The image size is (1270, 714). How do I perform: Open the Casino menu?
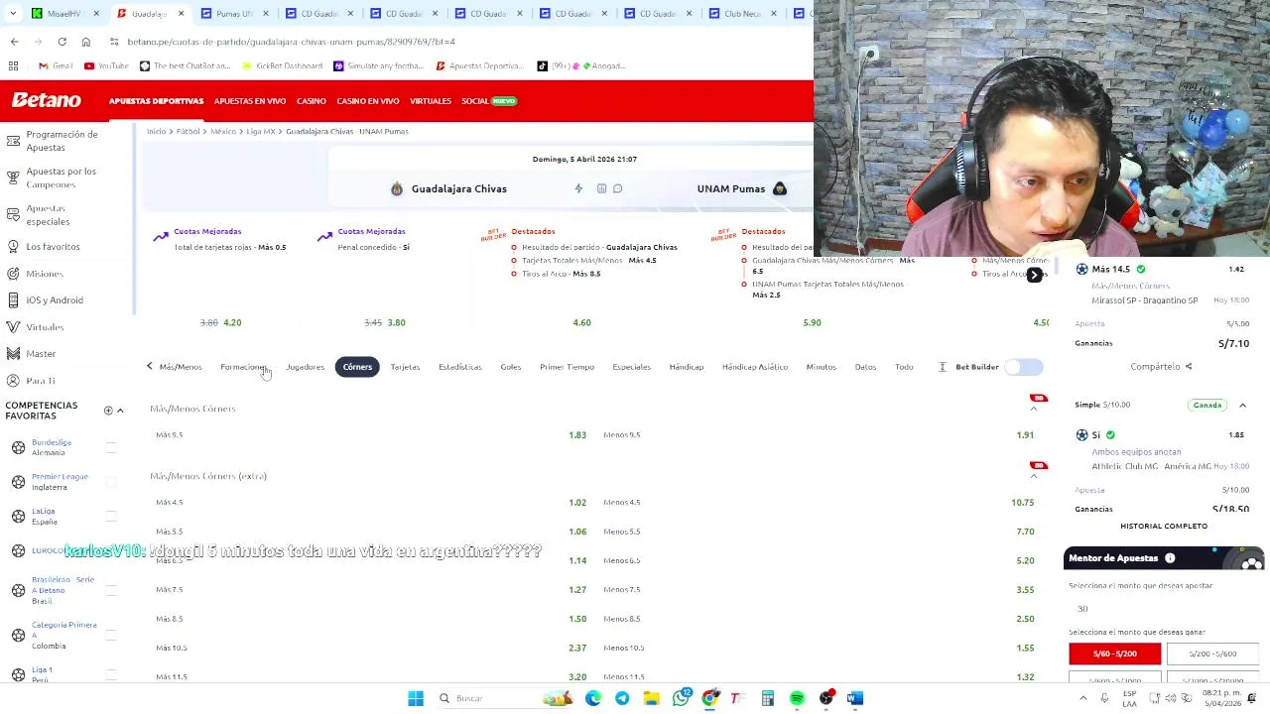(312, 101)
